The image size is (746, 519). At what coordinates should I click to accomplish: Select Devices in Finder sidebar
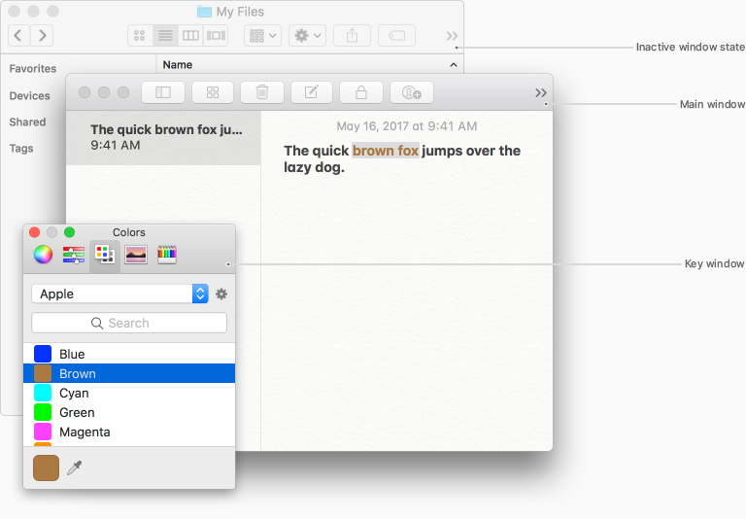29,95
